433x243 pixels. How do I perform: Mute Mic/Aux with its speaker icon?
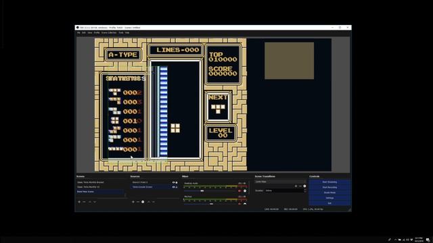click(x=240, y=204)
